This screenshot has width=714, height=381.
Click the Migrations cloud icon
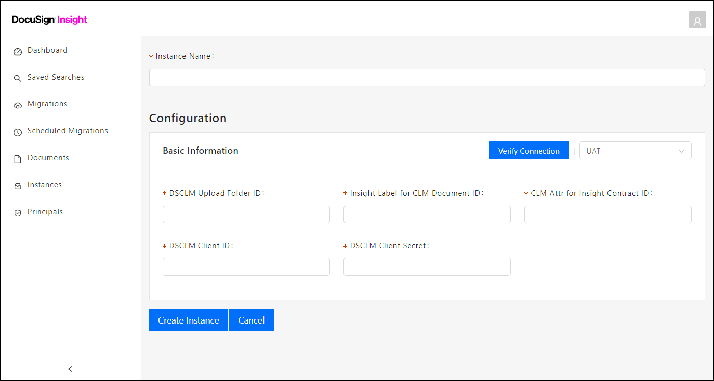18,105
